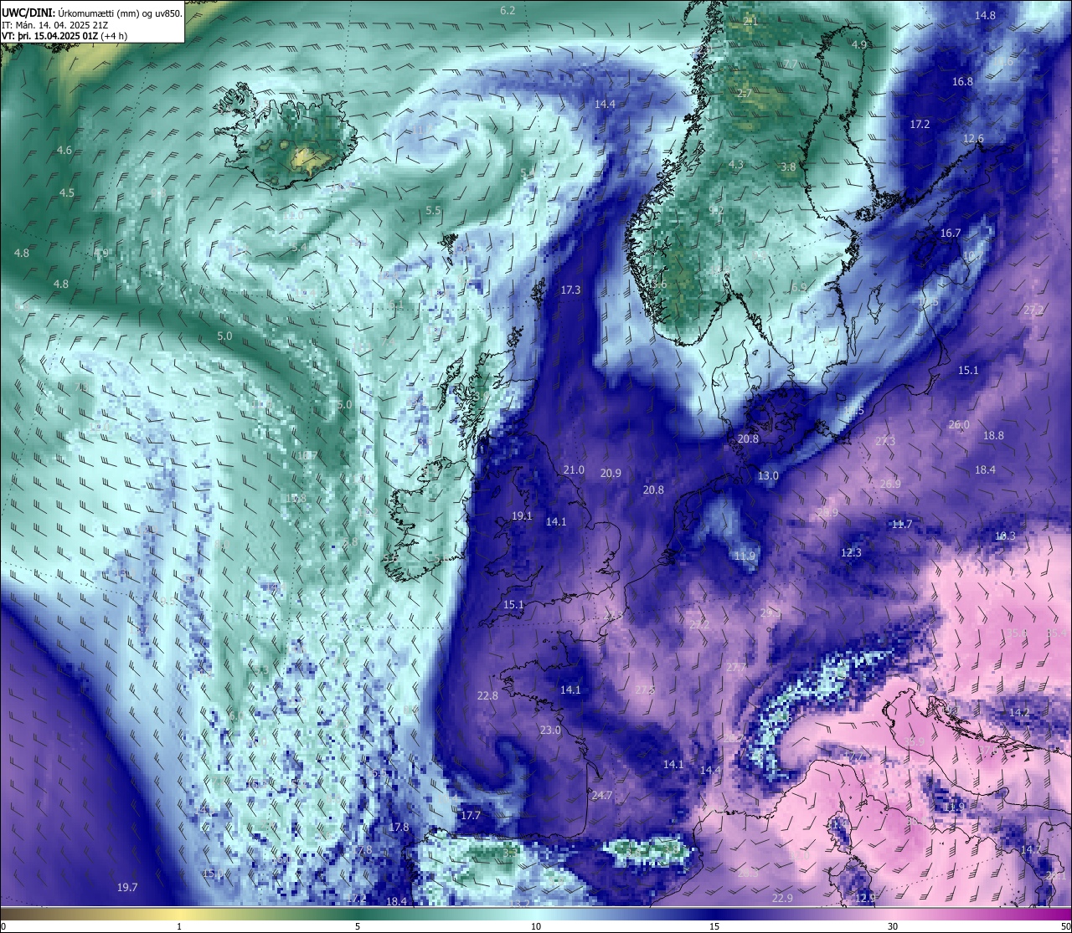Click the "VT: þri. 15.04.2025 01Z (+4 h)" line
The height and width of the screenshot is (933, 1072).
tap(64, 36)
